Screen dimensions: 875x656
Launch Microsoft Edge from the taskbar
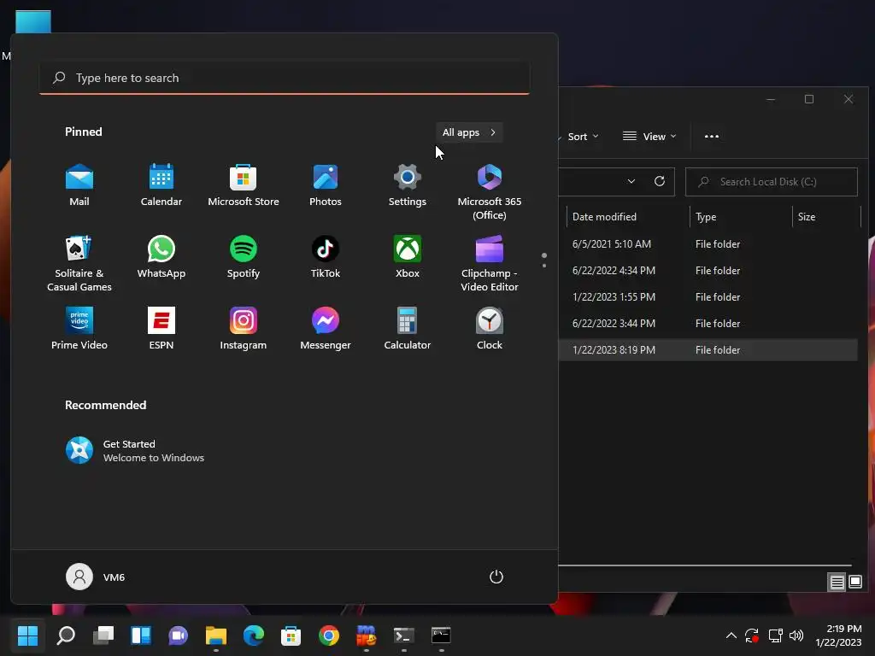(253, 635)
